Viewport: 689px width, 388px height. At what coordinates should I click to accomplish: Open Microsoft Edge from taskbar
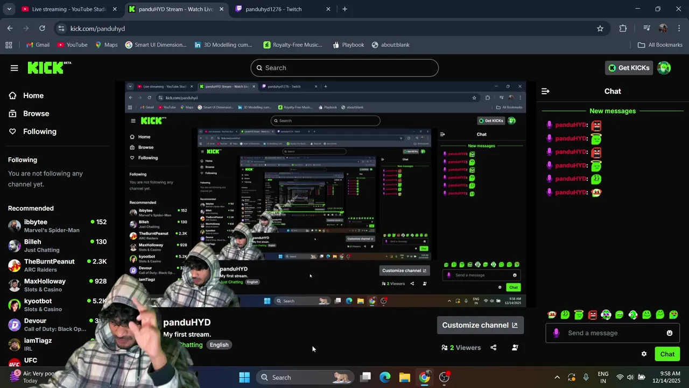click(x=385, y=377)
